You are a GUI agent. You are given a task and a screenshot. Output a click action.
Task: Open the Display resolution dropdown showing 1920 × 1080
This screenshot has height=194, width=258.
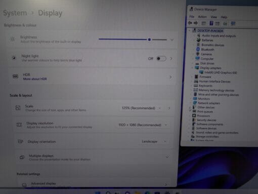[143, 125]
